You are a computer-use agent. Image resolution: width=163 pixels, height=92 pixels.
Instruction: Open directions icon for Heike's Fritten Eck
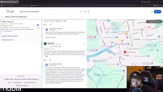38,25
